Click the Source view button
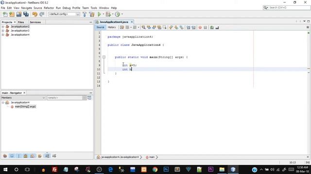This screenshot has width=311, height=174. pyautogui.click(x=101, y=27)
